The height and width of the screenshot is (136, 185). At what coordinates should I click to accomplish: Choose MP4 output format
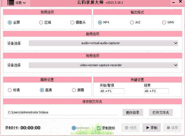(100, 22)
